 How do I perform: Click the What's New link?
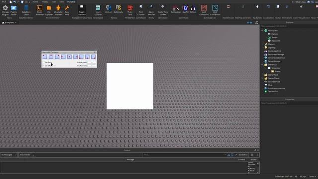(300, 2)
